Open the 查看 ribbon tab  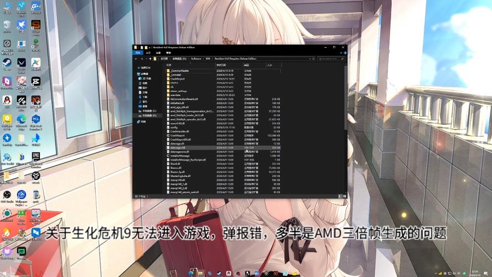pos(168,53)
